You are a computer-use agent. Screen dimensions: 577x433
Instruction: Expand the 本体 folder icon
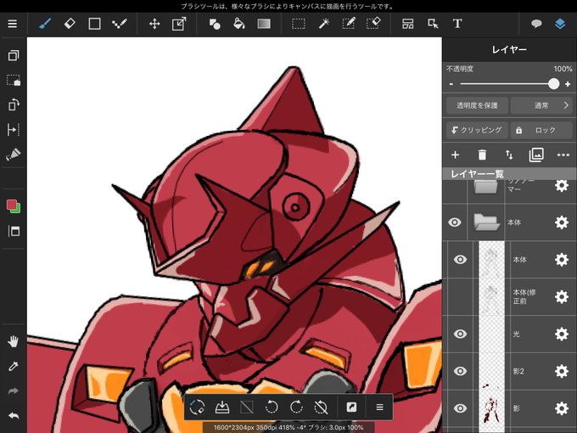click(x=486, y=222)
